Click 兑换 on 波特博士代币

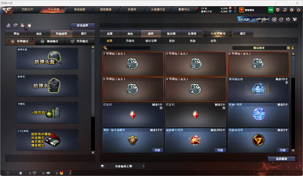[220, 150]
